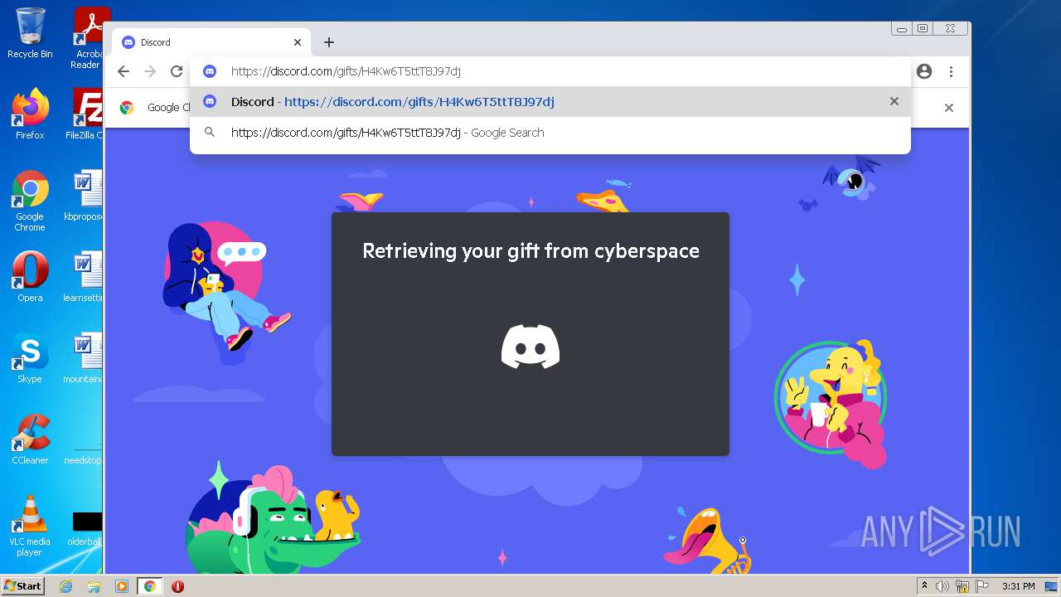This screenshot has width=1061, height=597.
Task: Open Windows Explorer from the taskbar
Action: click(94, 586)
